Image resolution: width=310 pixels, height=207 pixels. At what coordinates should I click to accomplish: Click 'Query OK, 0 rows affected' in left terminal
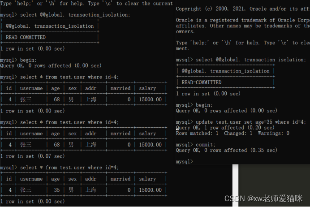(x=51, y=65)
